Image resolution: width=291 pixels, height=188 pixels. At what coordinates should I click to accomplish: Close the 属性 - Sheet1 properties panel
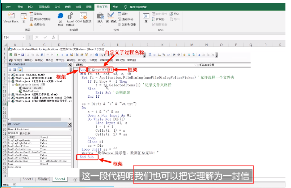[70, 125]
